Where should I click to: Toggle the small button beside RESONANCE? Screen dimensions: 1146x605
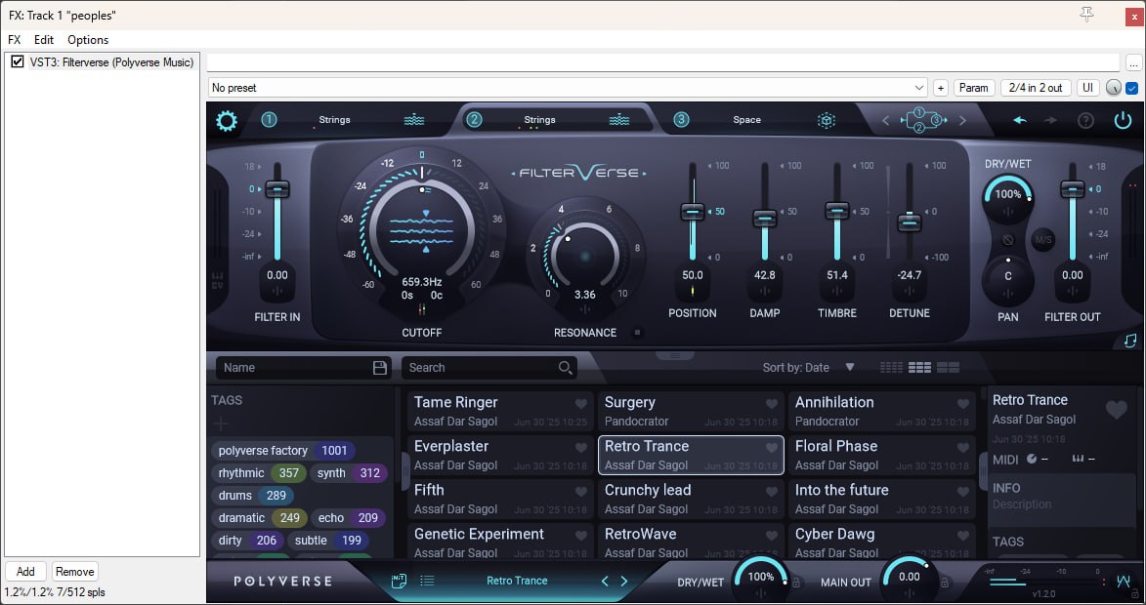click(637, 333)
